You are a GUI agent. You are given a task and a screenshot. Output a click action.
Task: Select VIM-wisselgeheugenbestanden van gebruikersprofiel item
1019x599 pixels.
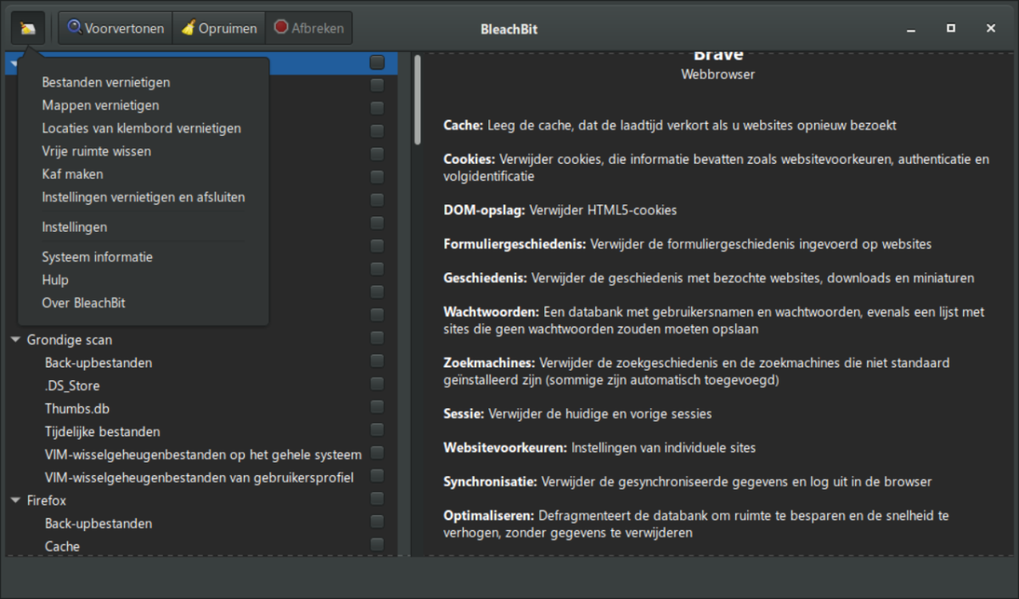pyautogui.click(x=199, y=477)
